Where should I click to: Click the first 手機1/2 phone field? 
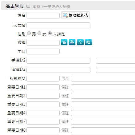[58, 61]
